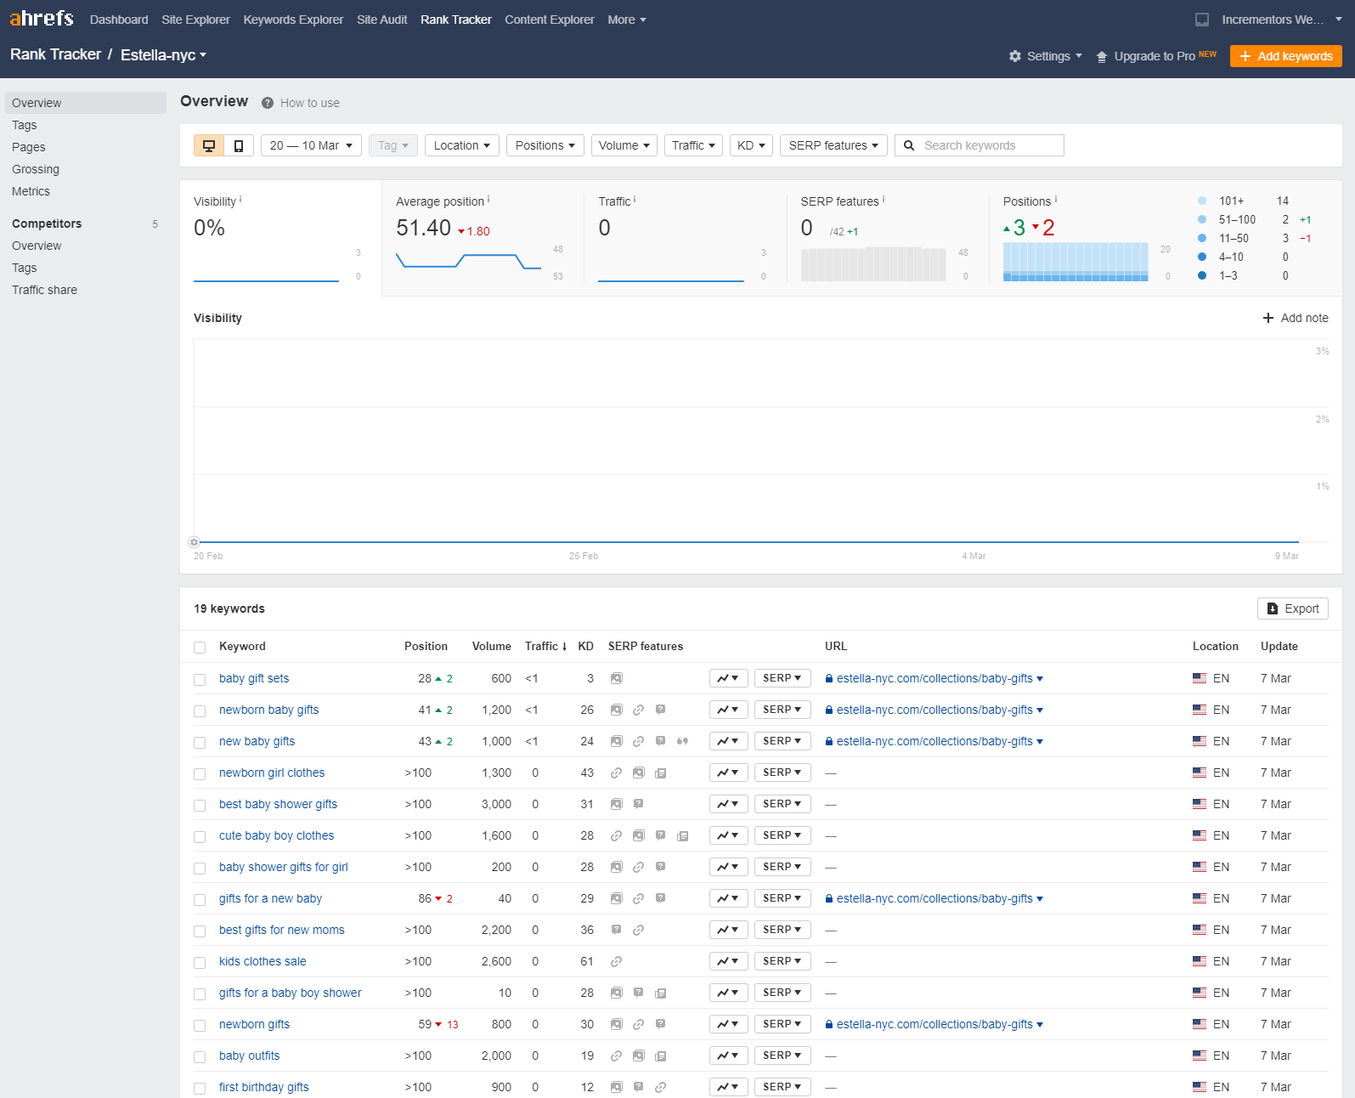Expand the Estella-nyc project dropdown

(x=163, y=54)
